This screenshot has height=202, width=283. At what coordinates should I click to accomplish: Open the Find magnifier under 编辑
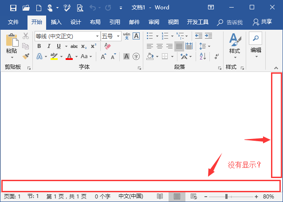click(x=255, y=39)
